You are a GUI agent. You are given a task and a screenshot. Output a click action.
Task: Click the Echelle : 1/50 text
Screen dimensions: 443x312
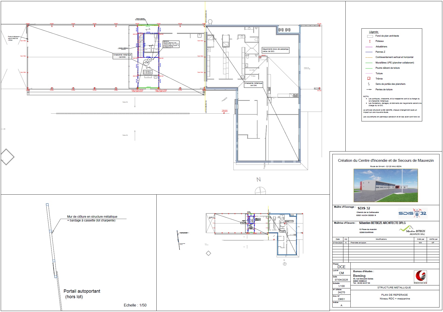pos(135,305)
